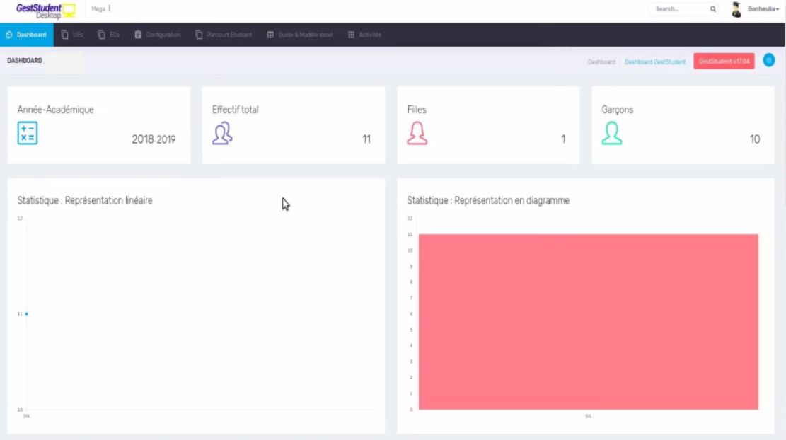Click the Dashboard GestStudent breadcrumb link
The image size is (786, 440).
(655, 62)
